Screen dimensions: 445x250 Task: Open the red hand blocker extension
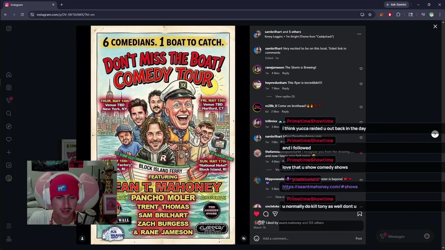(x=390, y=15)
